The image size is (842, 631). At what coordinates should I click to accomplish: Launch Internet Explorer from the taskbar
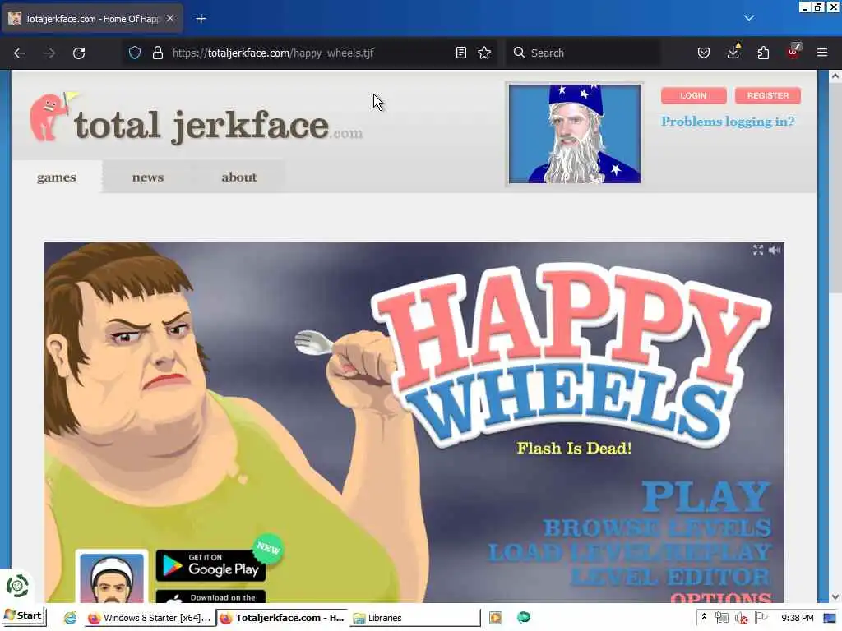[70, 618]
